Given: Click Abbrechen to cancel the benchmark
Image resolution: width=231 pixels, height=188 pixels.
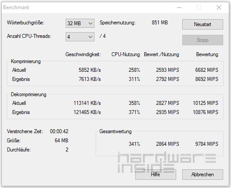Looking at the screenshot, I should 203,175.
